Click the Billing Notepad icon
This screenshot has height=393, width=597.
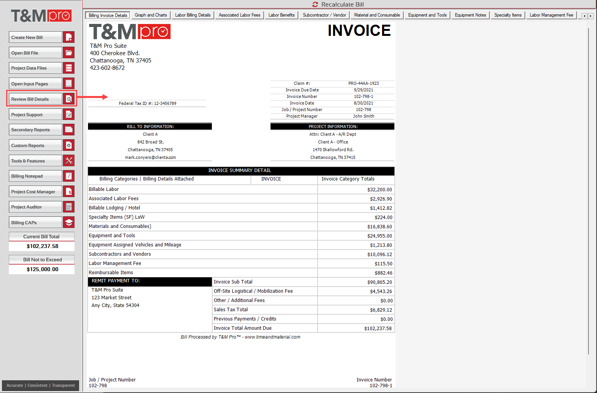coord(69,176)
